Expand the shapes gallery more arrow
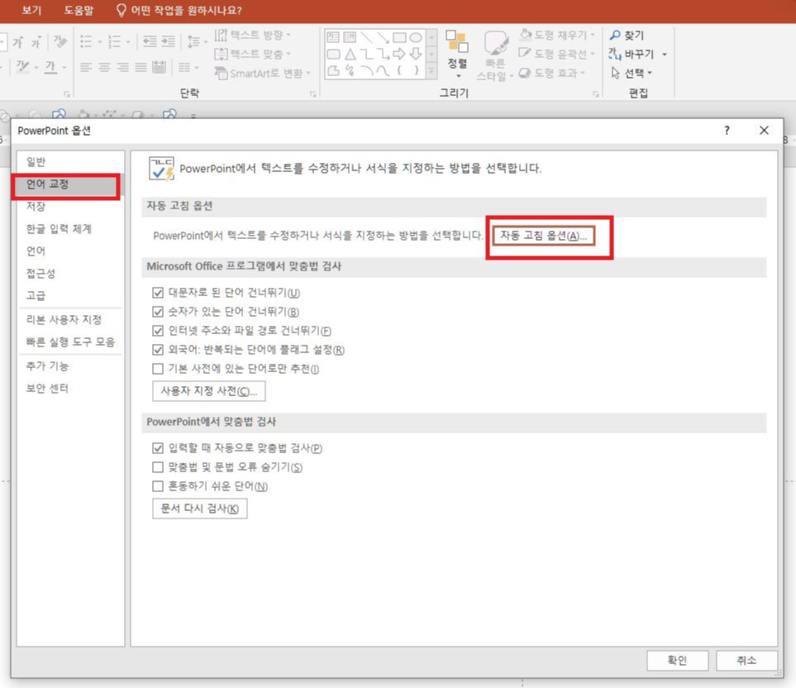796x688 pixels. point(431,72)
